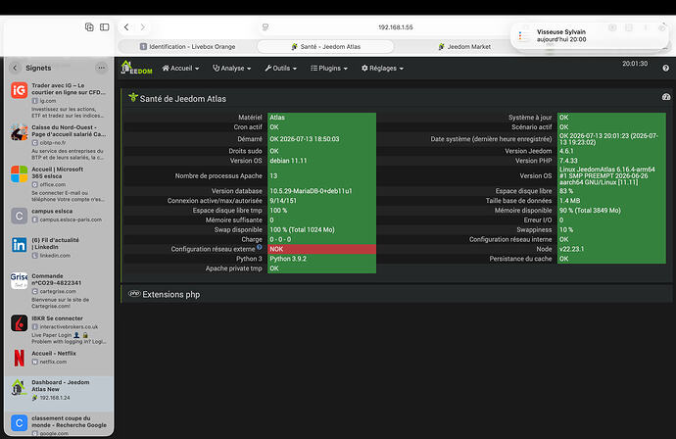Open the Accueil Microsoft 365 eslsca bookmark
This screenshot has width=676, height=439.
click(x=59, y=184)
